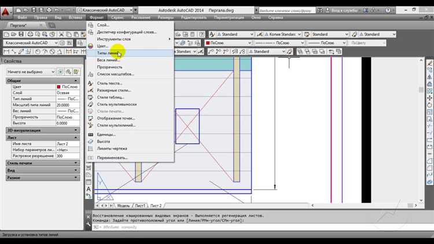Screen dimensions: 434x244
Task: Expand the Стиль печати section
Action: (76, 163)
